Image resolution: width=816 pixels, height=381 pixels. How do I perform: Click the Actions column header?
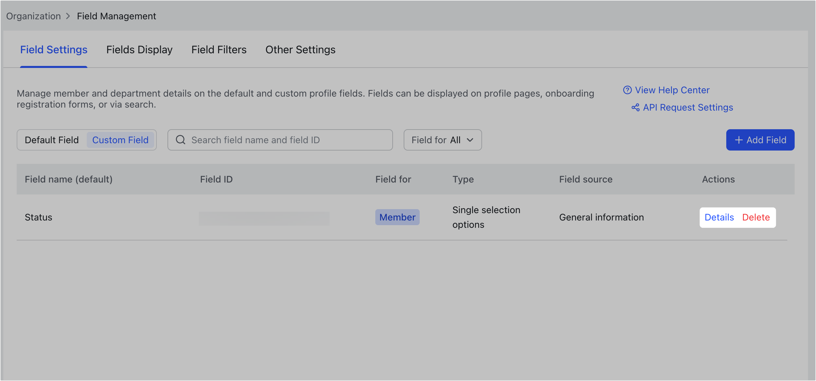[x=718, y=179]
